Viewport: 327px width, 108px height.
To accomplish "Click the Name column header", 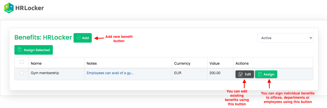I will pos(36,63).
